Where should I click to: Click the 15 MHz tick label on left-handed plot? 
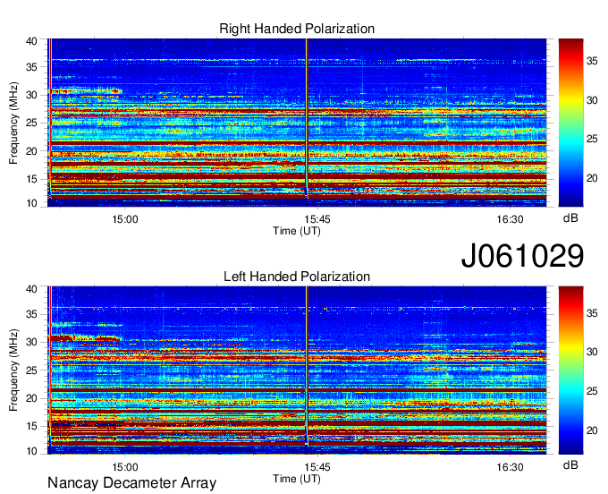click(31, 427)
